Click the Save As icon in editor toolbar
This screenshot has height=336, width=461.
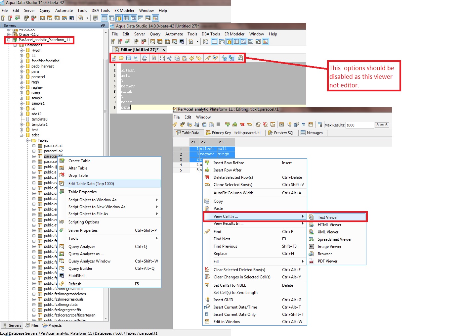[x=136, y=58]
